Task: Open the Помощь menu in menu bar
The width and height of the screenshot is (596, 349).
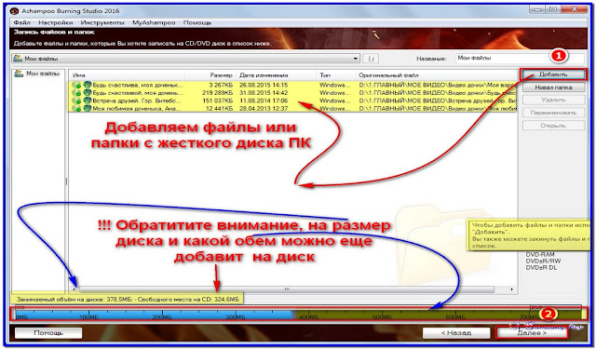Action: pyautogui.click(x=197, y=22)
